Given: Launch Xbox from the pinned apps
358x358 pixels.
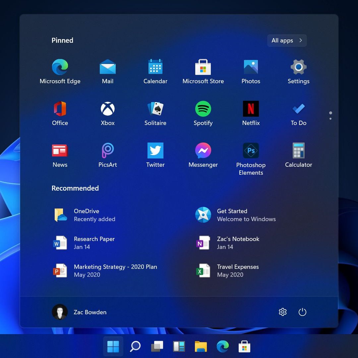Looking at the screenshot, I should coord(108,109).
